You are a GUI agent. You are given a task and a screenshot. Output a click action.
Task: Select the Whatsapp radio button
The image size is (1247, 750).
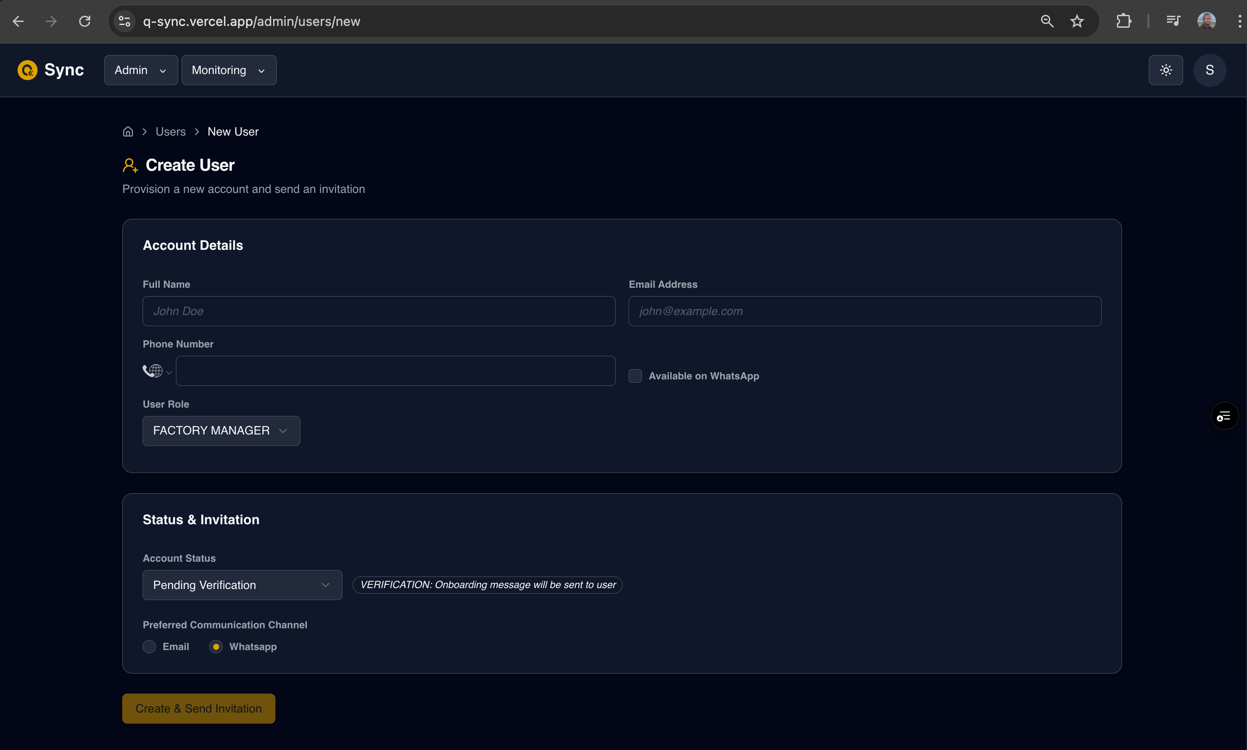coord(216,646)
